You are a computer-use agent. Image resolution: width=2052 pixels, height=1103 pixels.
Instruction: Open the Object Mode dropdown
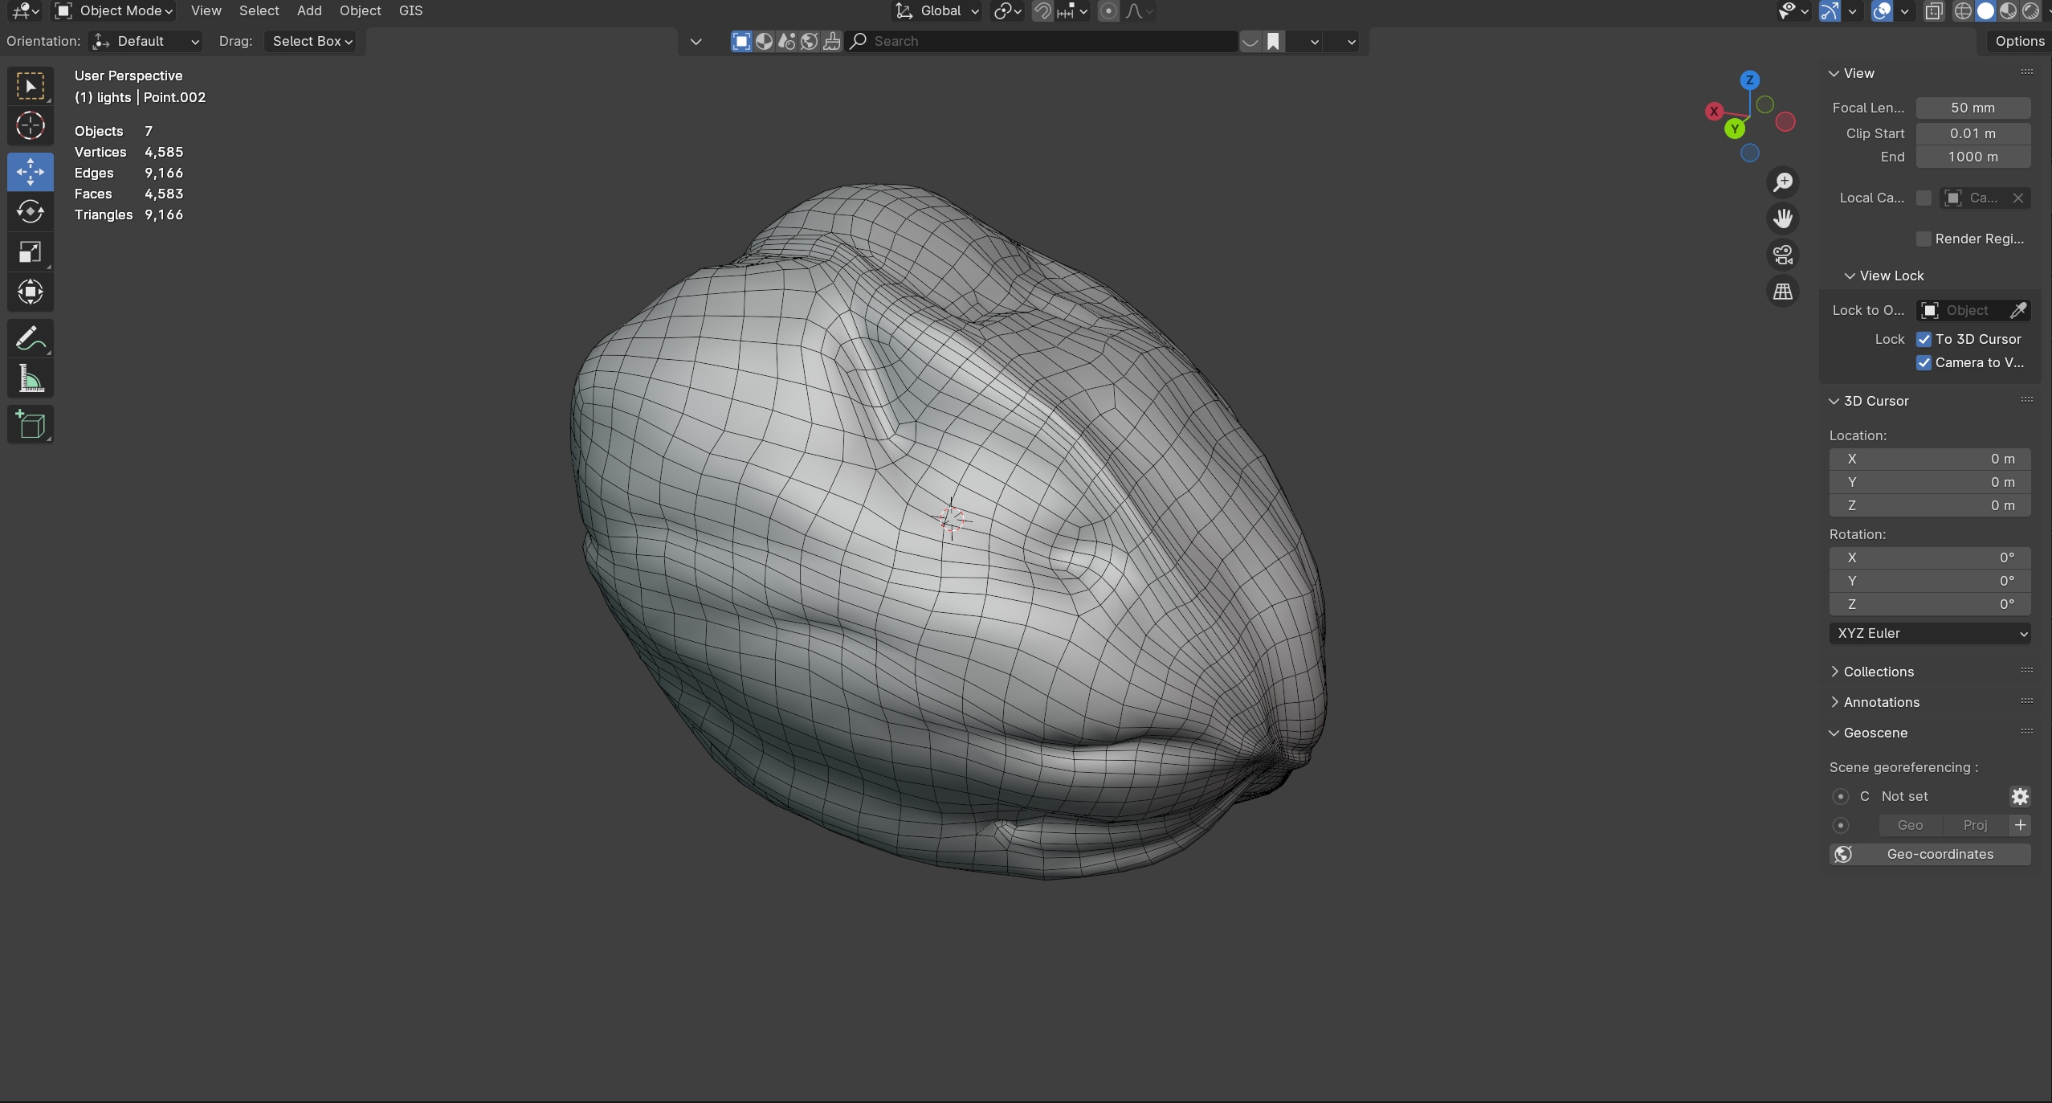[x=114, y=10]
